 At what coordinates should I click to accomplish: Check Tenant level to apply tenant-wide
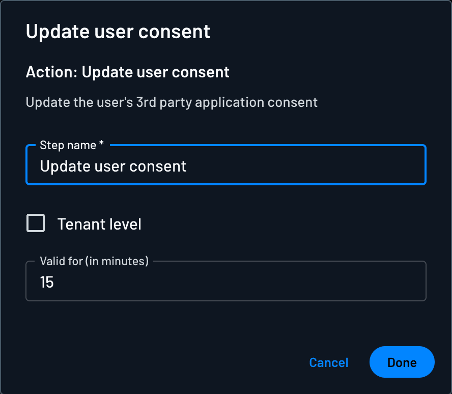[35, 223]
